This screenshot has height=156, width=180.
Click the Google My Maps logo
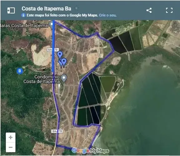tap(90, 151)
